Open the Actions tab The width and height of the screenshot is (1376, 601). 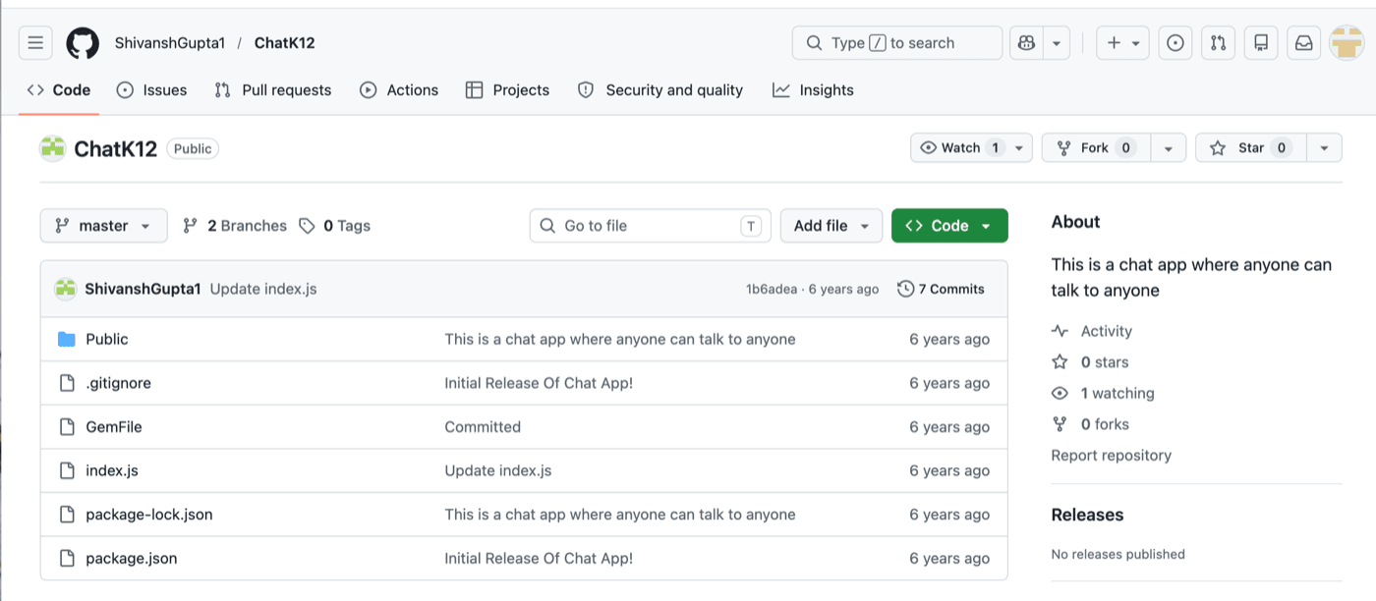click(x=399, y=90)
